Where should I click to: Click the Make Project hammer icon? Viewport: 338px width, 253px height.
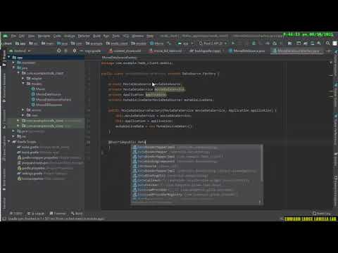(x=169, y=44)
